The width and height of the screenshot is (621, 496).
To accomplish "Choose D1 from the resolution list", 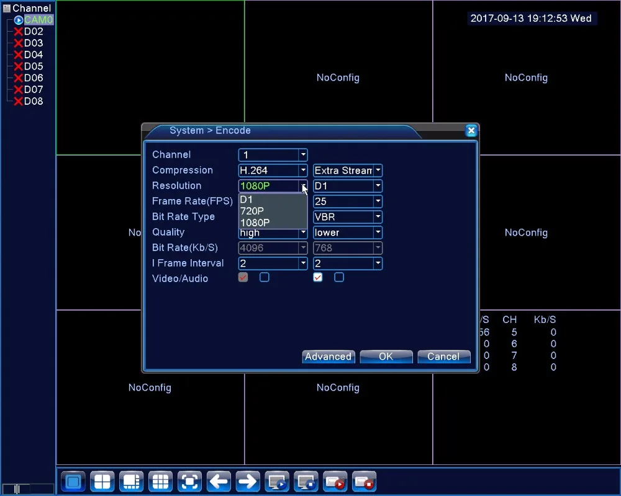I will pyautogui.click(x=273, y=200).
